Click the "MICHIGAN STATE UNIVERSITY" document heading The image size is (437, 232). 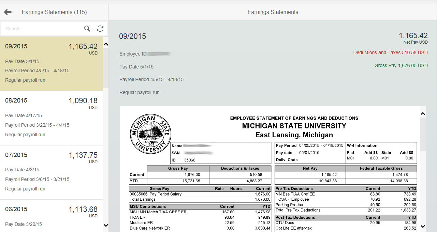[294, 126]
